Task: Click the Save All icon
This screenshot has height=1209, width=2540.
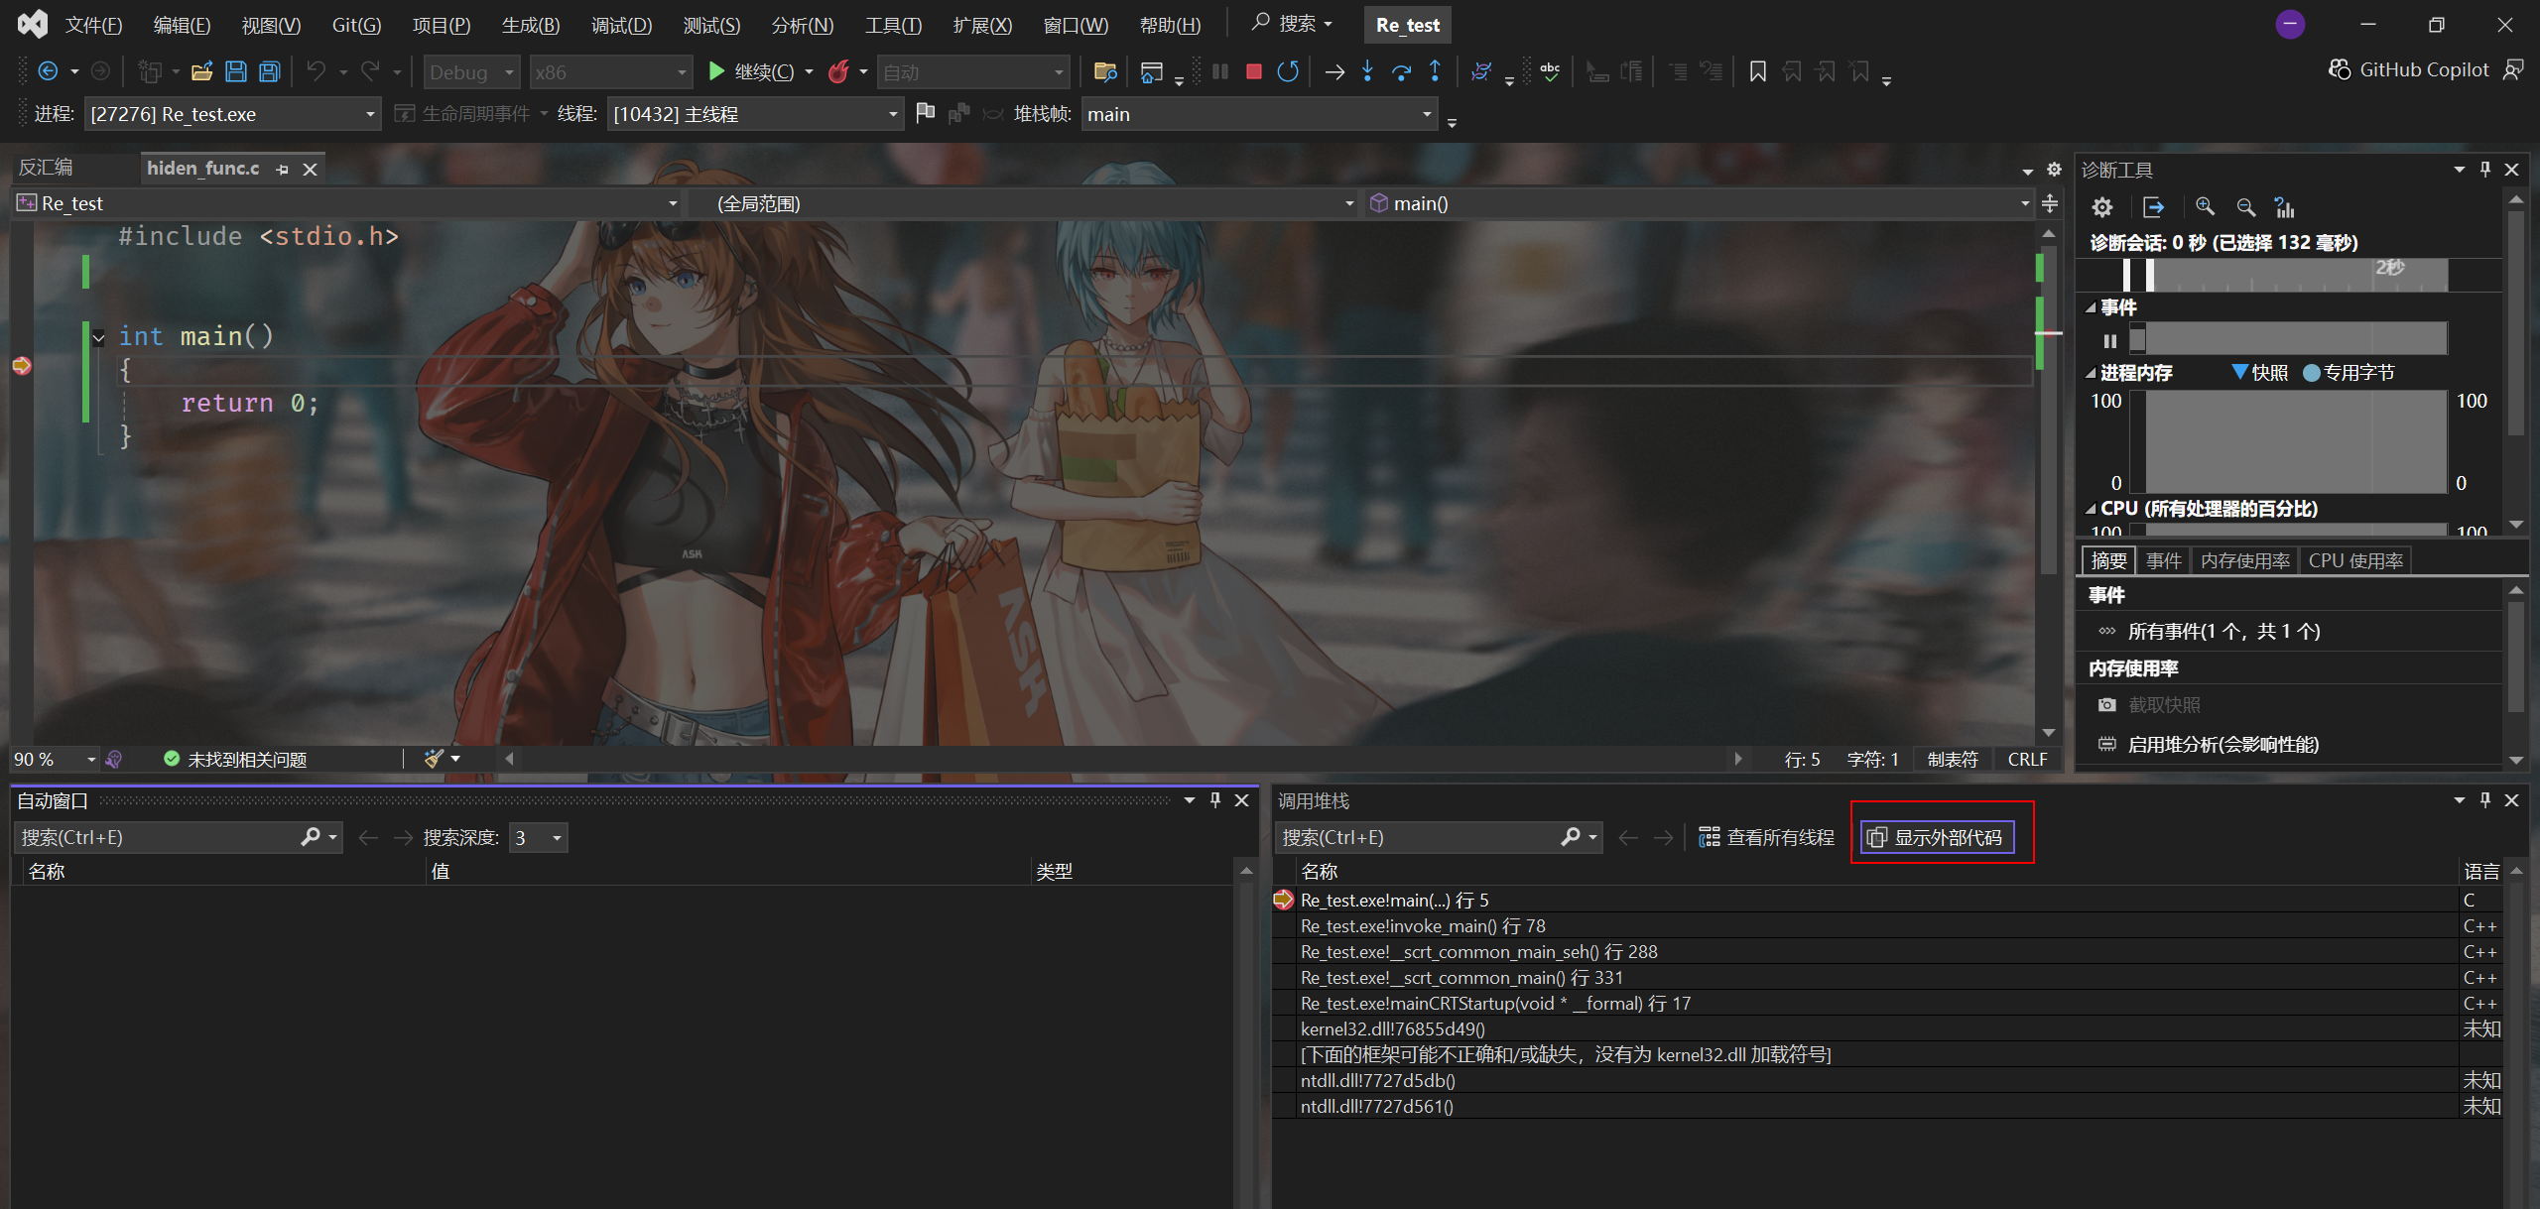Action: coord(269,71)
